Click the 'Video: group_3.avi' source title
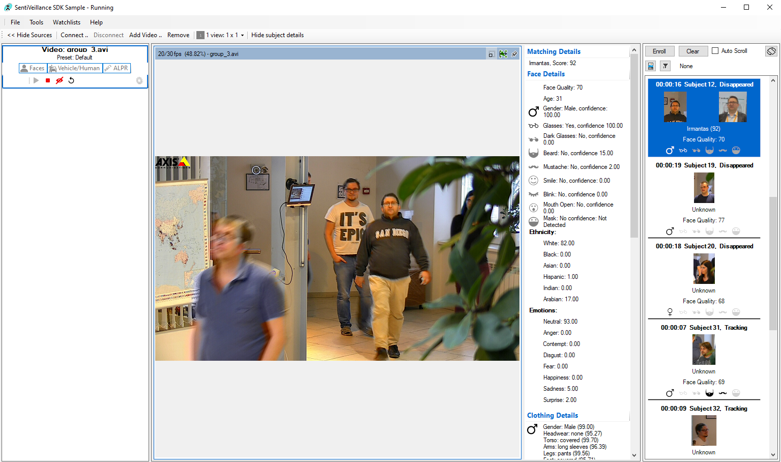The image size is (781, 462). pos(75,49)
